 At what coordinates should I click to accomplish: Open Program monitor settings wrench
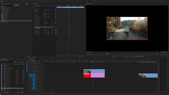(x=161, y=52)
